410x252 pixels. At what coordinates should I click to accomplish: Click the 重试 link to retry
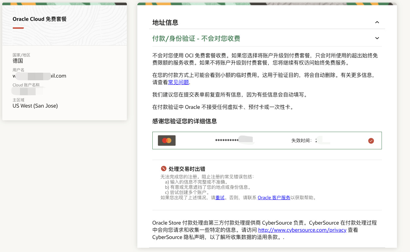(x=220, y=198)
